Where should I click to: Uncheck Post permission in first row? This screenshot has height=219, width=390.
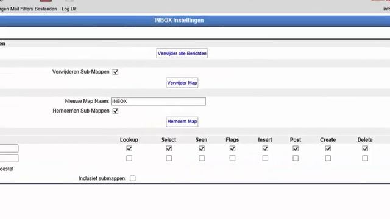[x=296, y=148]
